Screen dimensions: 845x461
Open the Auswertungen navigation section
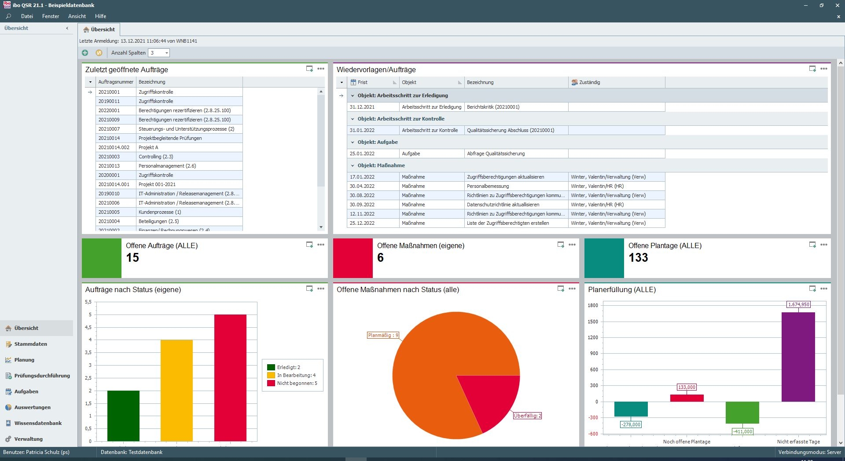click(x=32, y=407)
